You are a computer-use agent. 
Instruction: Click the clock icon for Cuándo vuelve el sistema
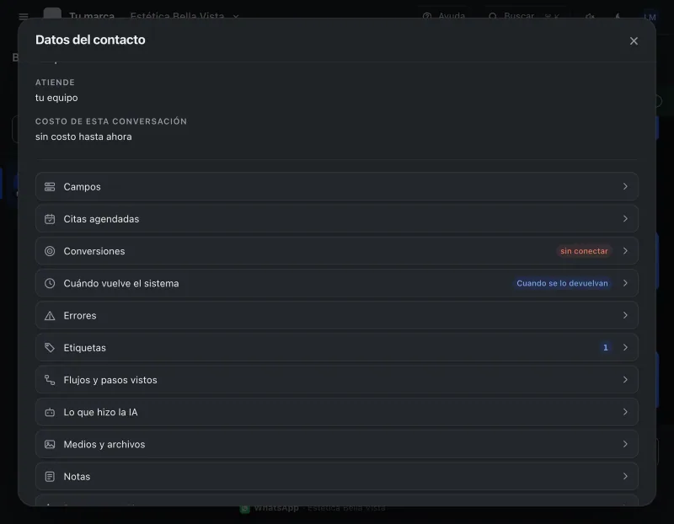pos(50,283)
